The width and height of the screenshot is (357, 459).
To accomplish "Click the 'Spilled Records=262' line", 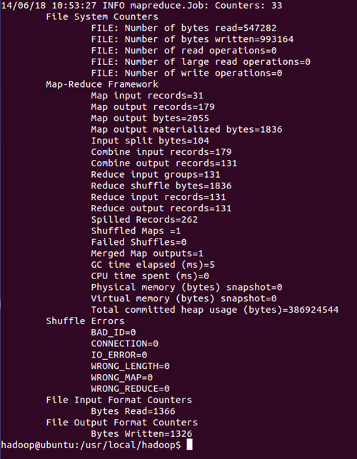I will [144, 220].
